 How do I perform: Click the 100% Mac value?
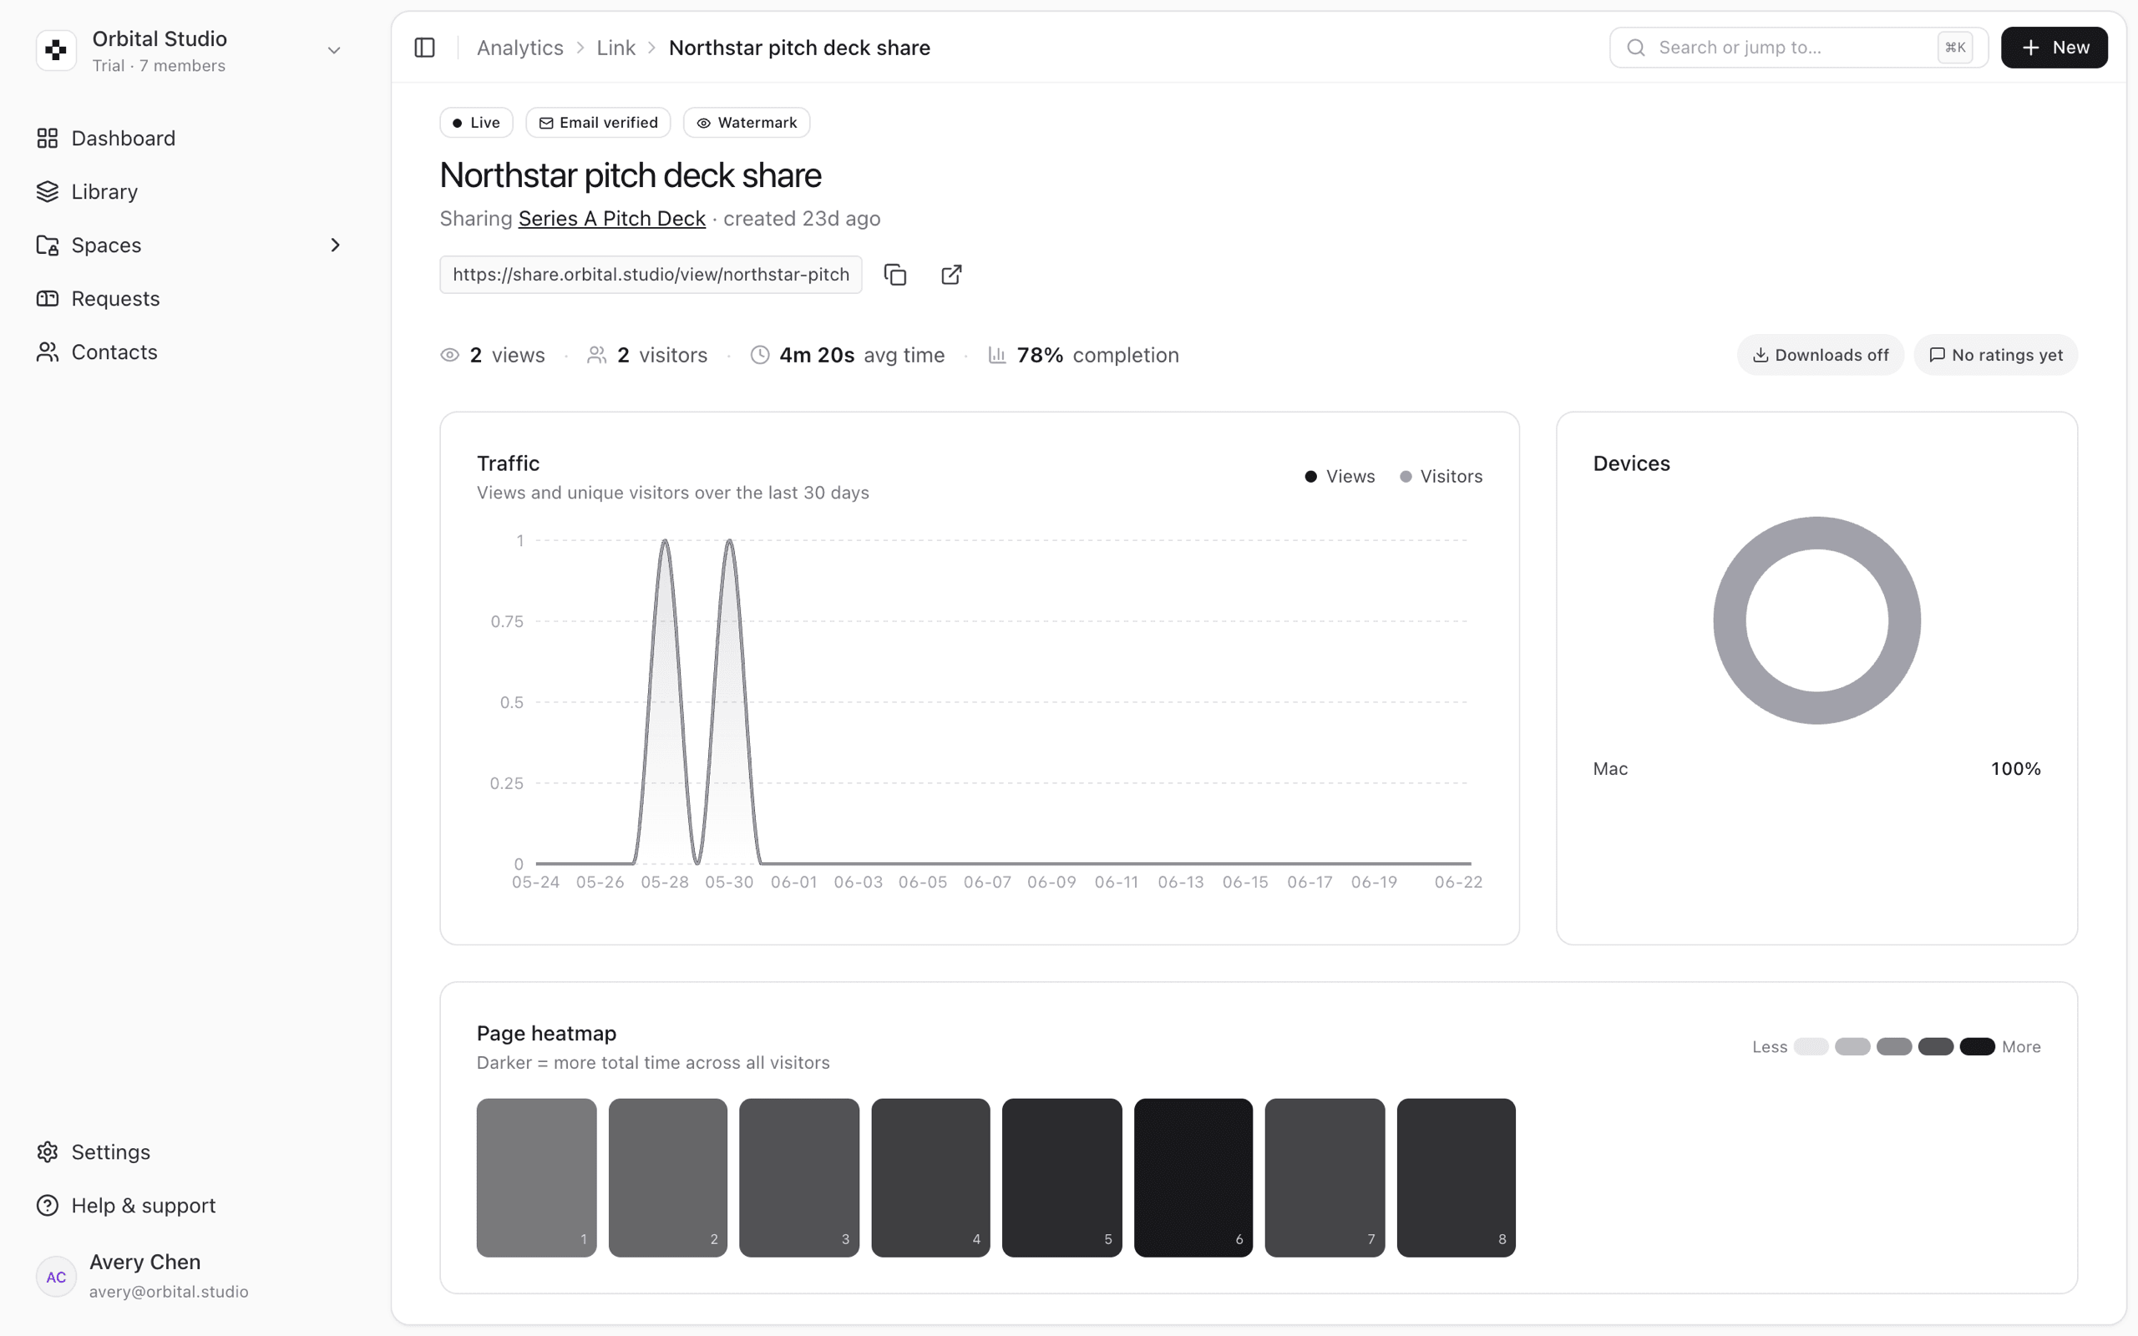2016,769
